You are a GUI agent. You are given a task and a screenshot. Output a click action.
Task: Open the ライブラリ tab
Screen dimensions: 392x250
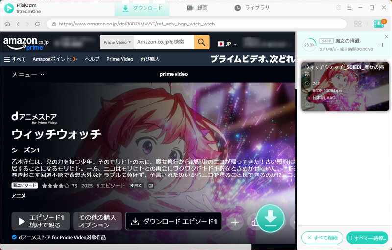point(252,8)
